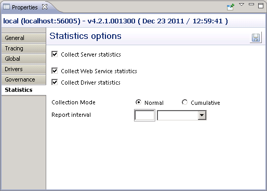
Task: Switch to the General tab
Action: (24, 38)
